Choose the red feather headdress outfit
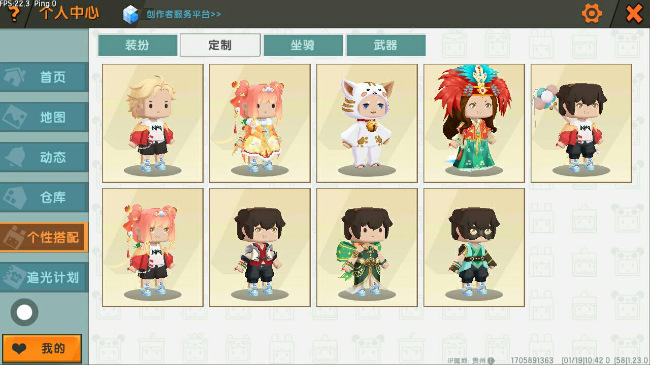650x365 pixels. [x=474, y=123]
